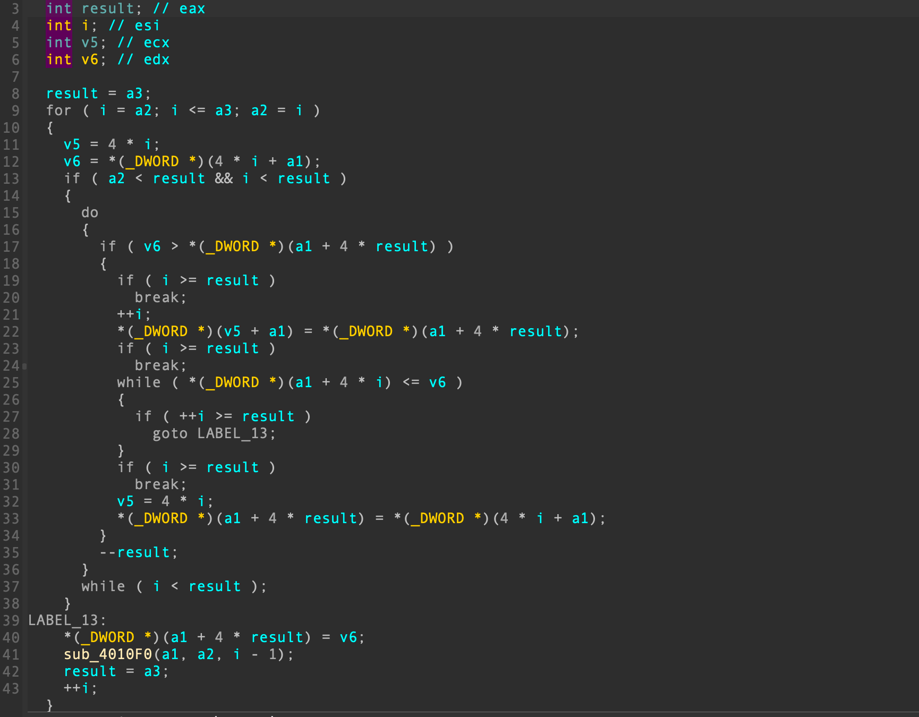
Task: Click the 'while' keyword on line 37
Action: [x=104, y=586]
